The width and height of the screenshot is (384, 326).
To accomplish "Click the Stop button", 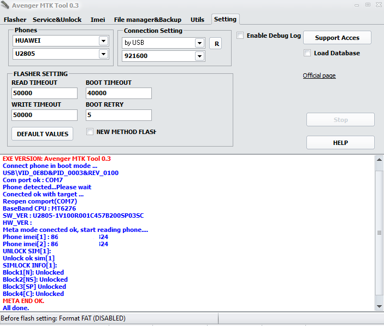I will coord(340,120).
